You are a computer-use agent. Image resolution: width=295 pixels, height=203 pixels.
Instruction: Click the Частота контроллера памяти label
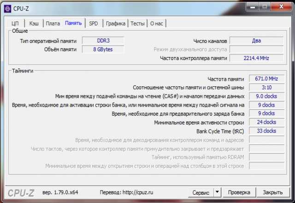[x=194, y=58]
